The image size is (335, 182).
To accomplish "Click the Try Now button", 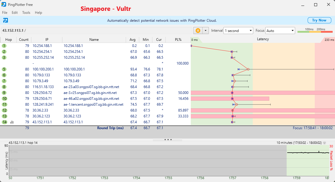I will 319,20.
